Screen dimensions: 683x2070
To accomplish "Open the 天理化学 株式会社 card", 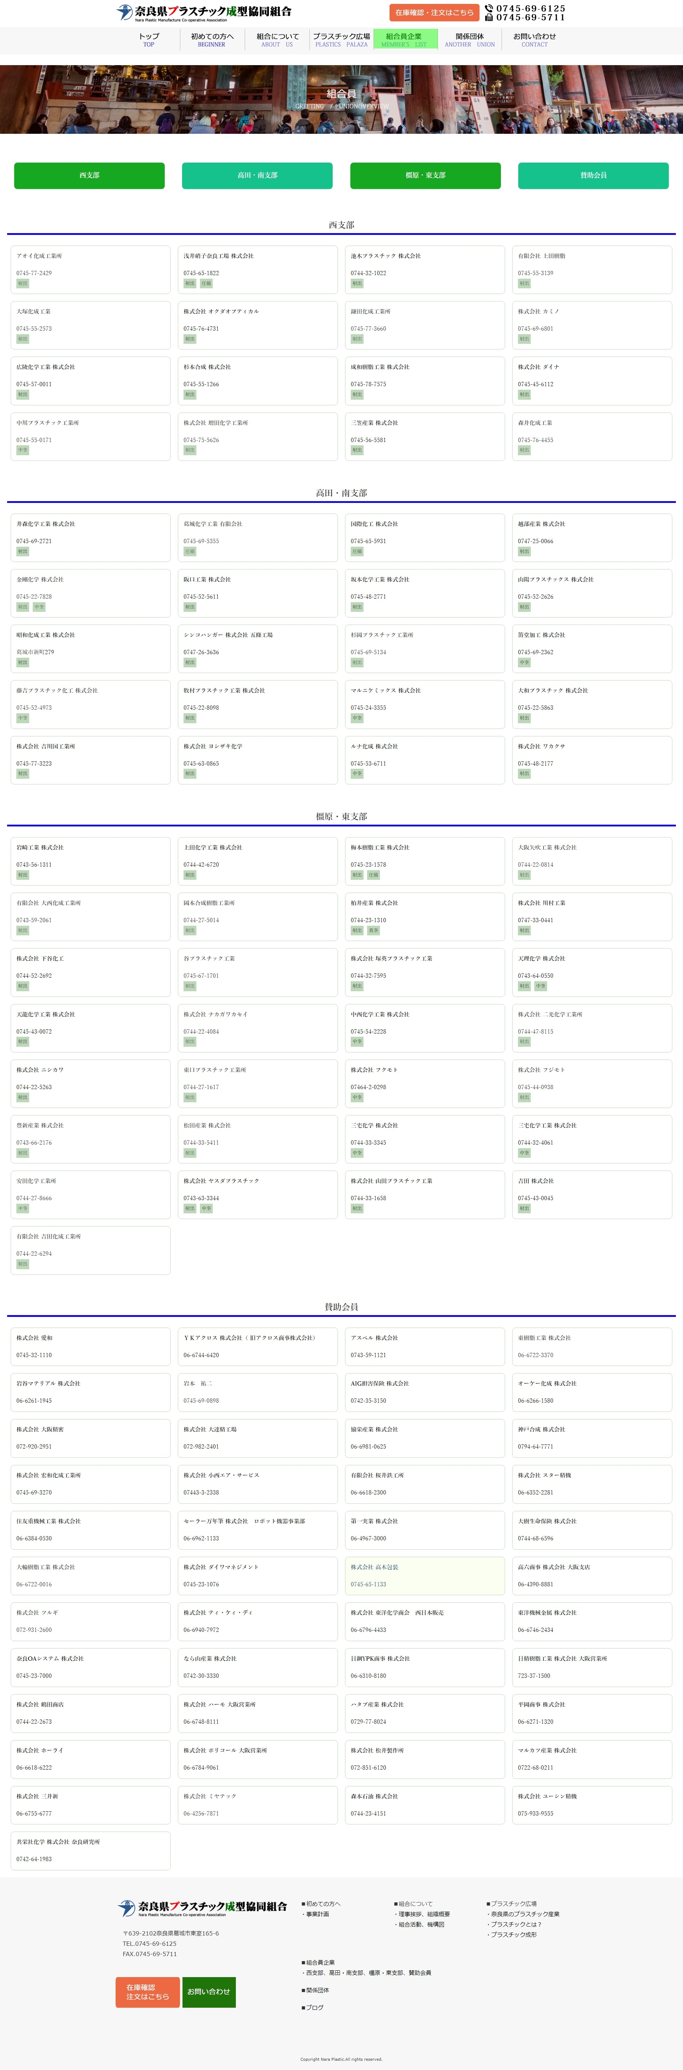I will pyautogui.click(x=592, y=972).
